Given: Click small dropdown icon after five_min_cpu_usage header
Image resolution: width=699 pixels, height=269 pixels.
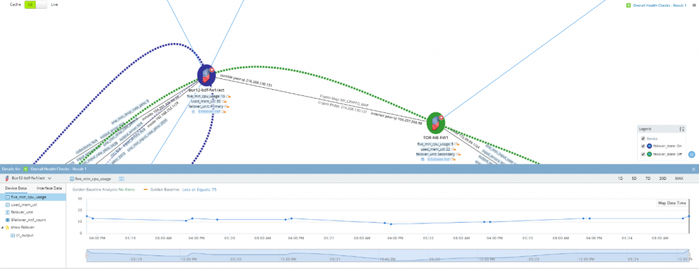Looking at the screenshot, I should tap(122, 178).
